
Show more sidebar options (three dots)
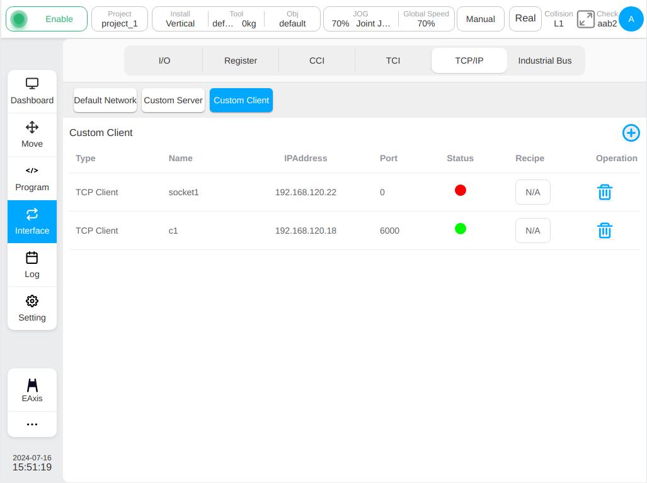click(x=32, y=424)
